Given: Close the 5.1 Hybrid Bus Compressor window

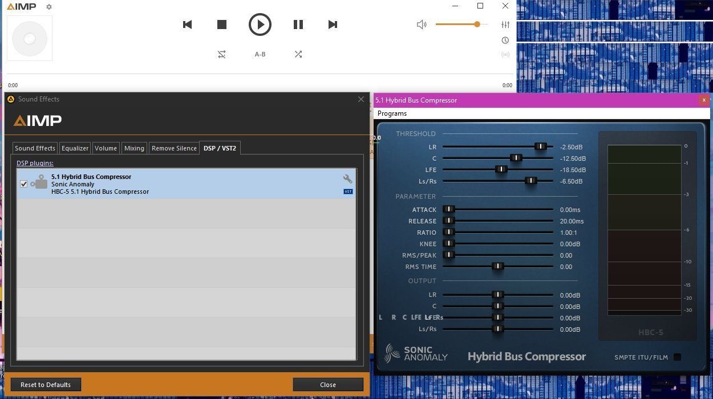Looking at the screenshot, I should pos(704,100).
